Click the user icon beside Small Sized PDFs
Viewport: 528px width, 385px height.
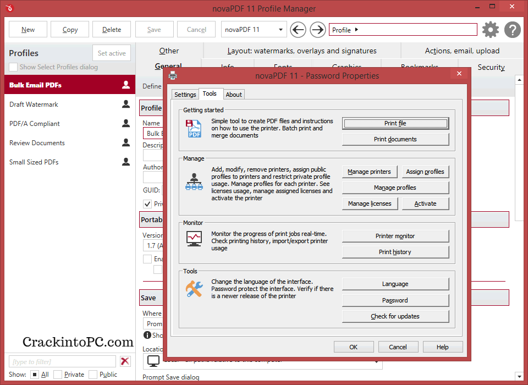click(x=126, y=162)
